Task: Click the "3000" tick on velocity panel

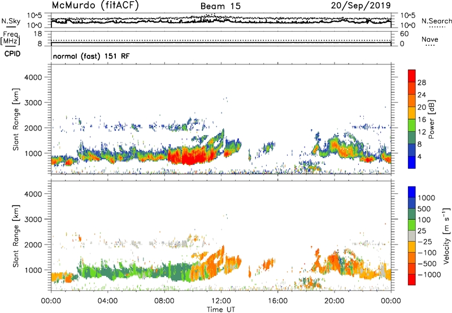Action: point(33,219)
